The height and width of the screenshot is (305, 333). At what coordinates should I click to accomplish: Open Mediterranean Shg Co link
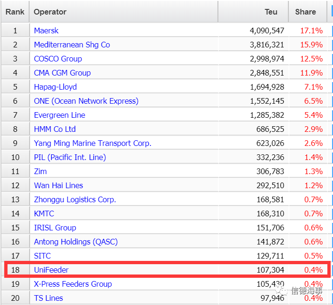pos(72,45)
